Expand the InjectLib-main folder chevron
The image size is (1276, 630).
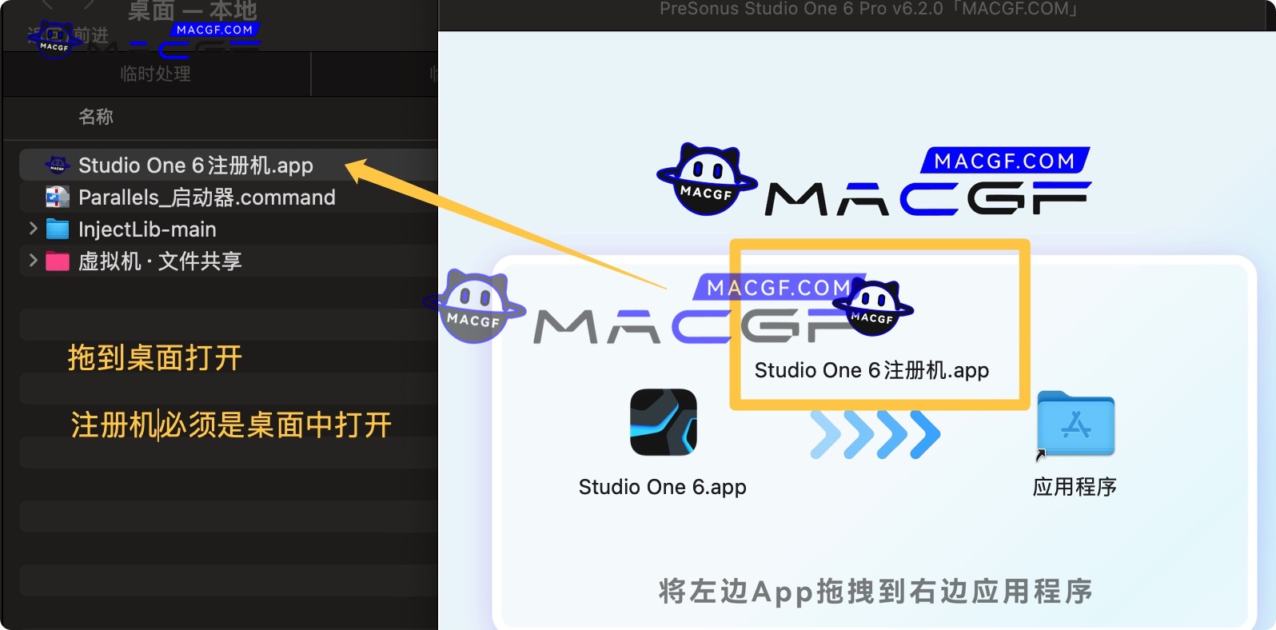coord(33,229)
